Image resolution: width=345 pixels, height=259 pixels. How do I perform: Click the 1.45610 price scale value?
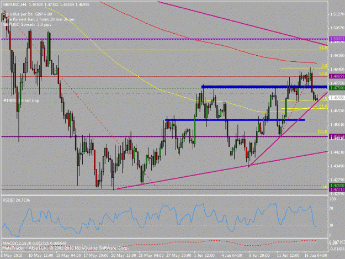tap(337, 125)
